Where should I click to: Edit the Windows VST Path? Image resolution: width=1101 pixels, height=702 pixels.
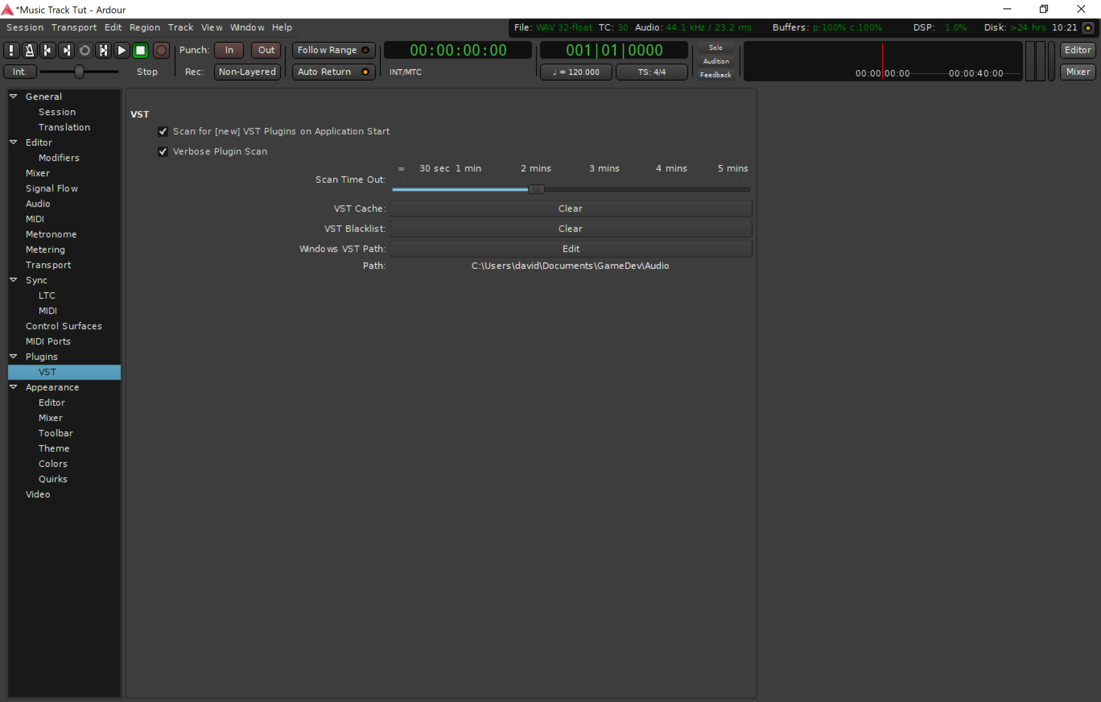[570, 249]
